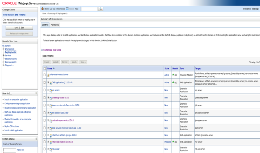Check the DMS Application row checkbox
The height and width of the screenshot is (153, 260).
45,82
